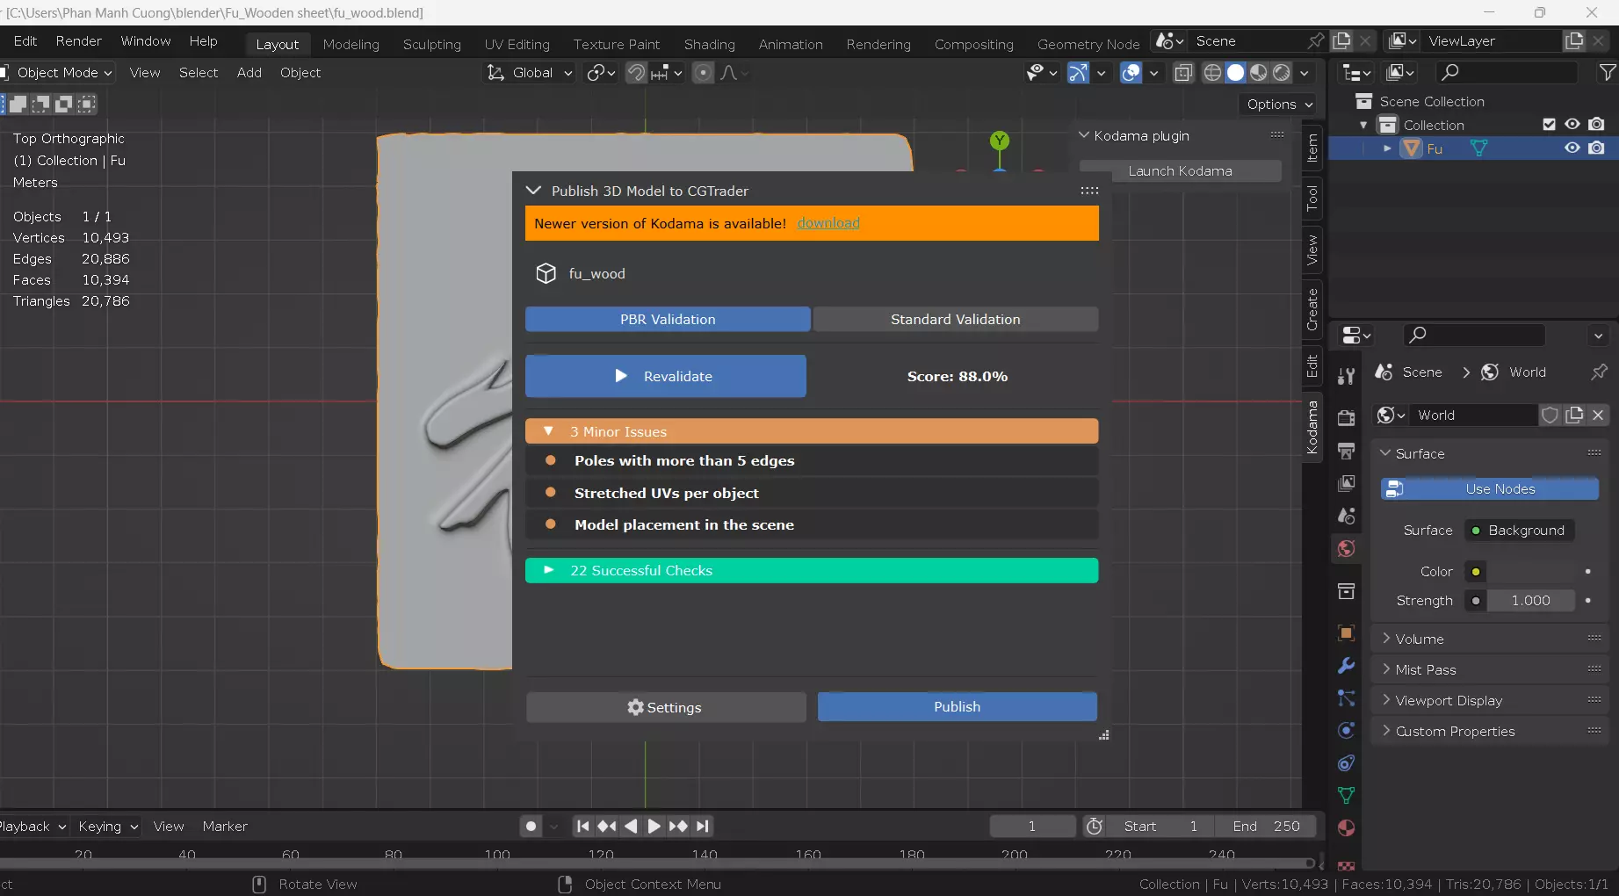1619x896 pixels.
Task: Open the object visibility filter in viewport header
Action: pyautogui.click(x=1042, y=73)
